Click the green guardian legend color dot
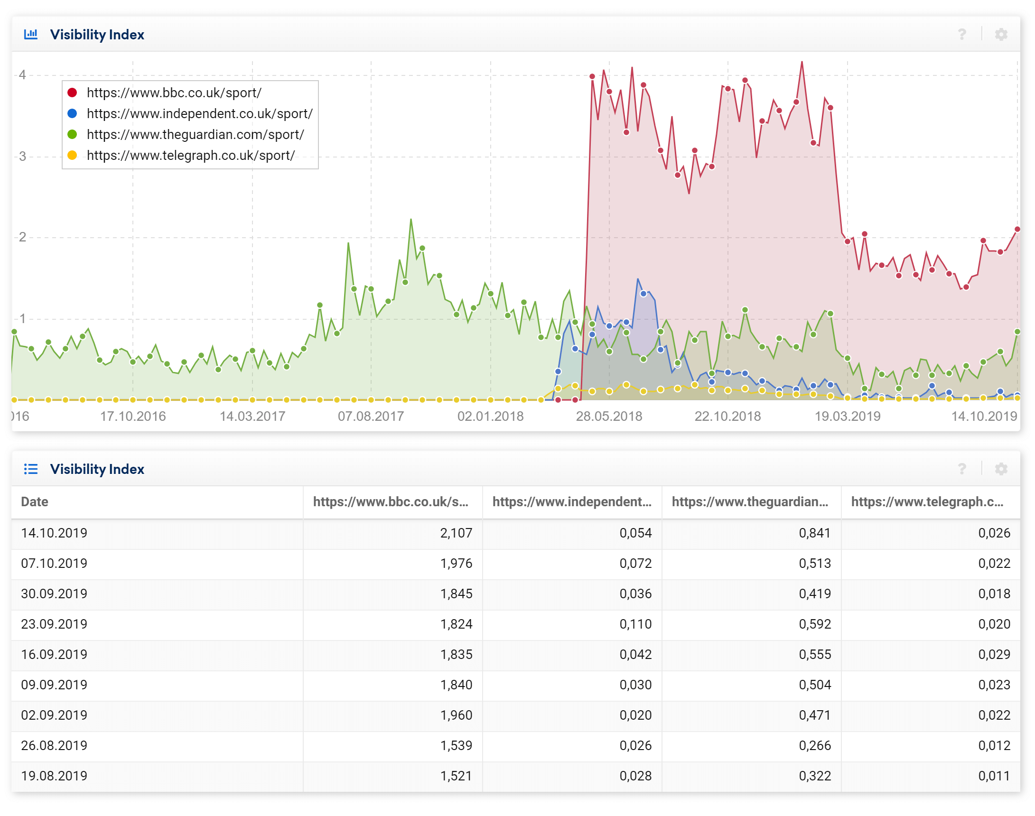This screenshot has width=1035, height=816. point(72,135)
